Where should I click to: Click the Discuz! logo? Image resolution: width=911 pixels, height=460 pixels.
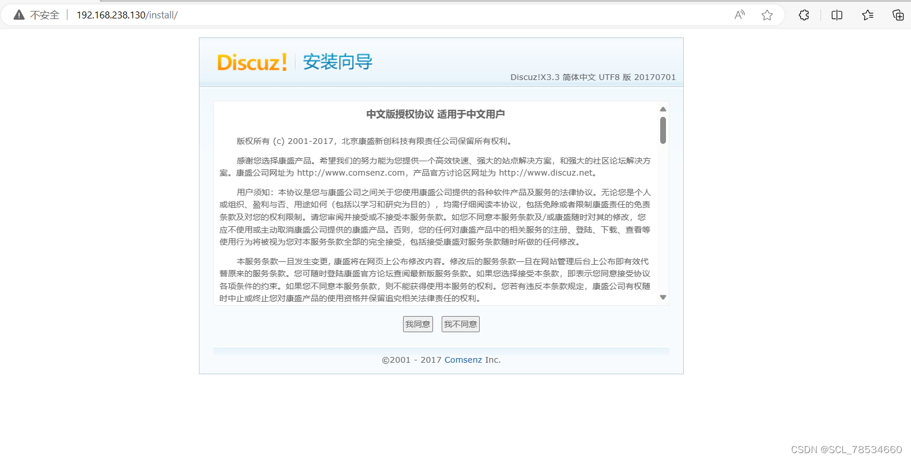252,62
